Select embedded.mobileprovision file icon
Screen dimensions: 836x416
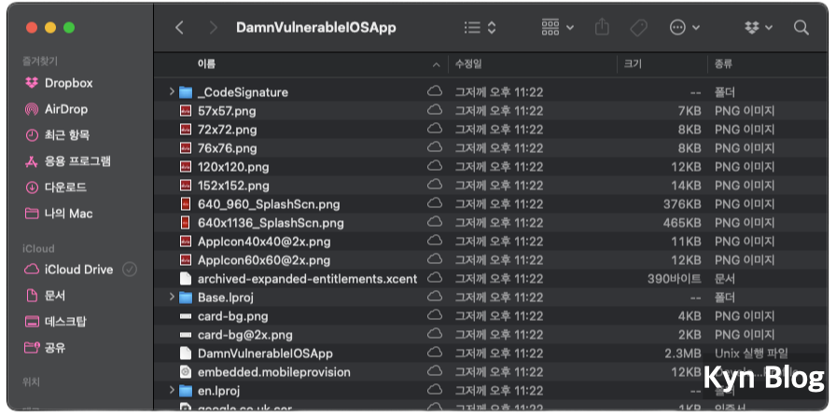click(185, 372)
